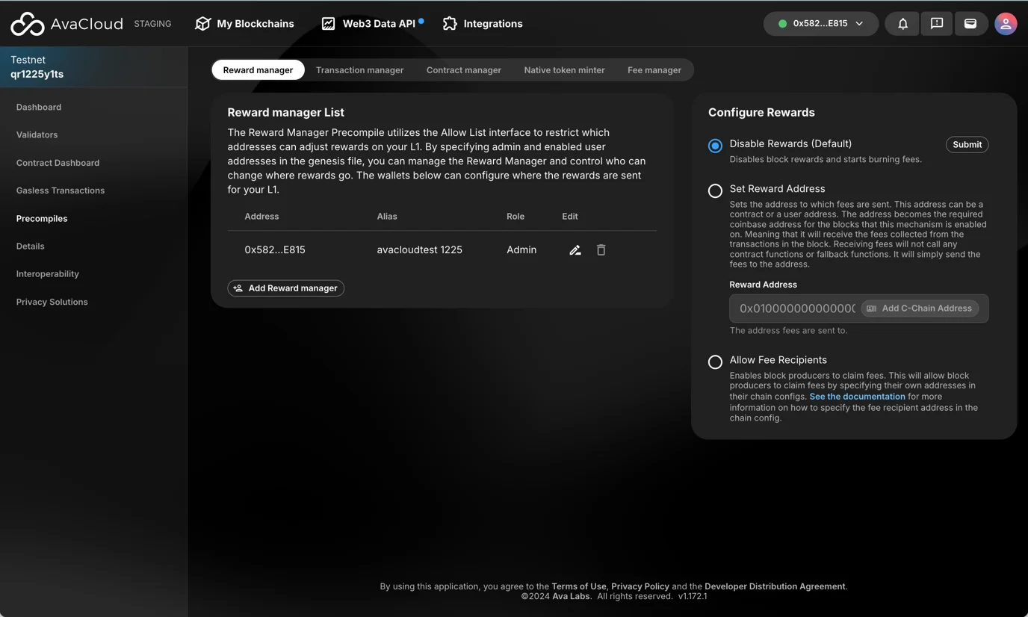Switch to the Reward manager tab
The height and width of the screenshot is (617, 1028).
[x=258, y=70]
